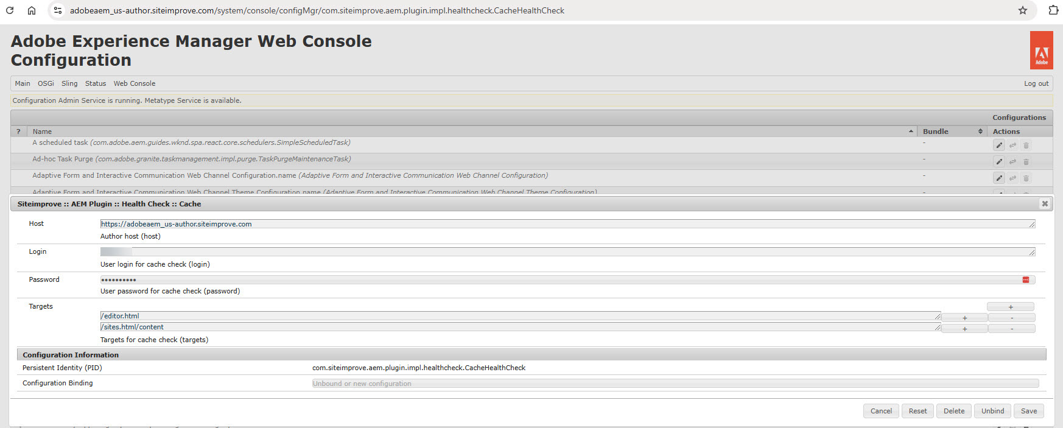Viewport: 1063px width, 428px height.
Task: Click 'User login for cache check (login)' description
Action: tap(155, 264)
